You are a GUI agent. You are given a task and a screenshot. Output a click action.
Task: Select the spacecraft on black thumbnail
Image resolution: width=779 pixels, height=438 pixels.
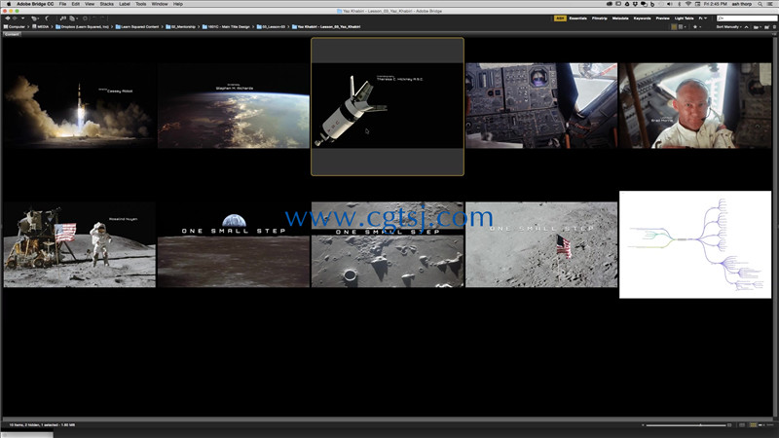coord(388,106)
